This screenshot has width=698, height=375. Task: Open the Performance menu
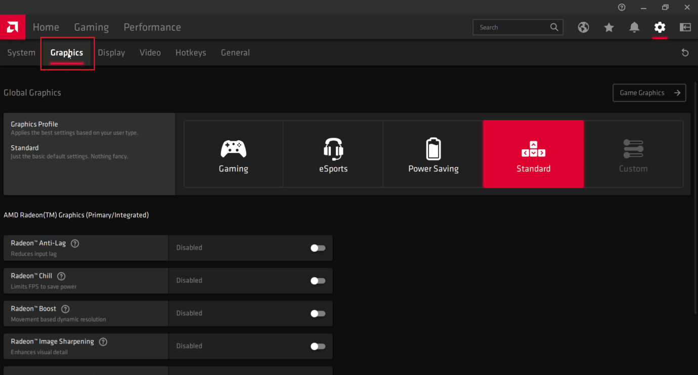point(152,27)
